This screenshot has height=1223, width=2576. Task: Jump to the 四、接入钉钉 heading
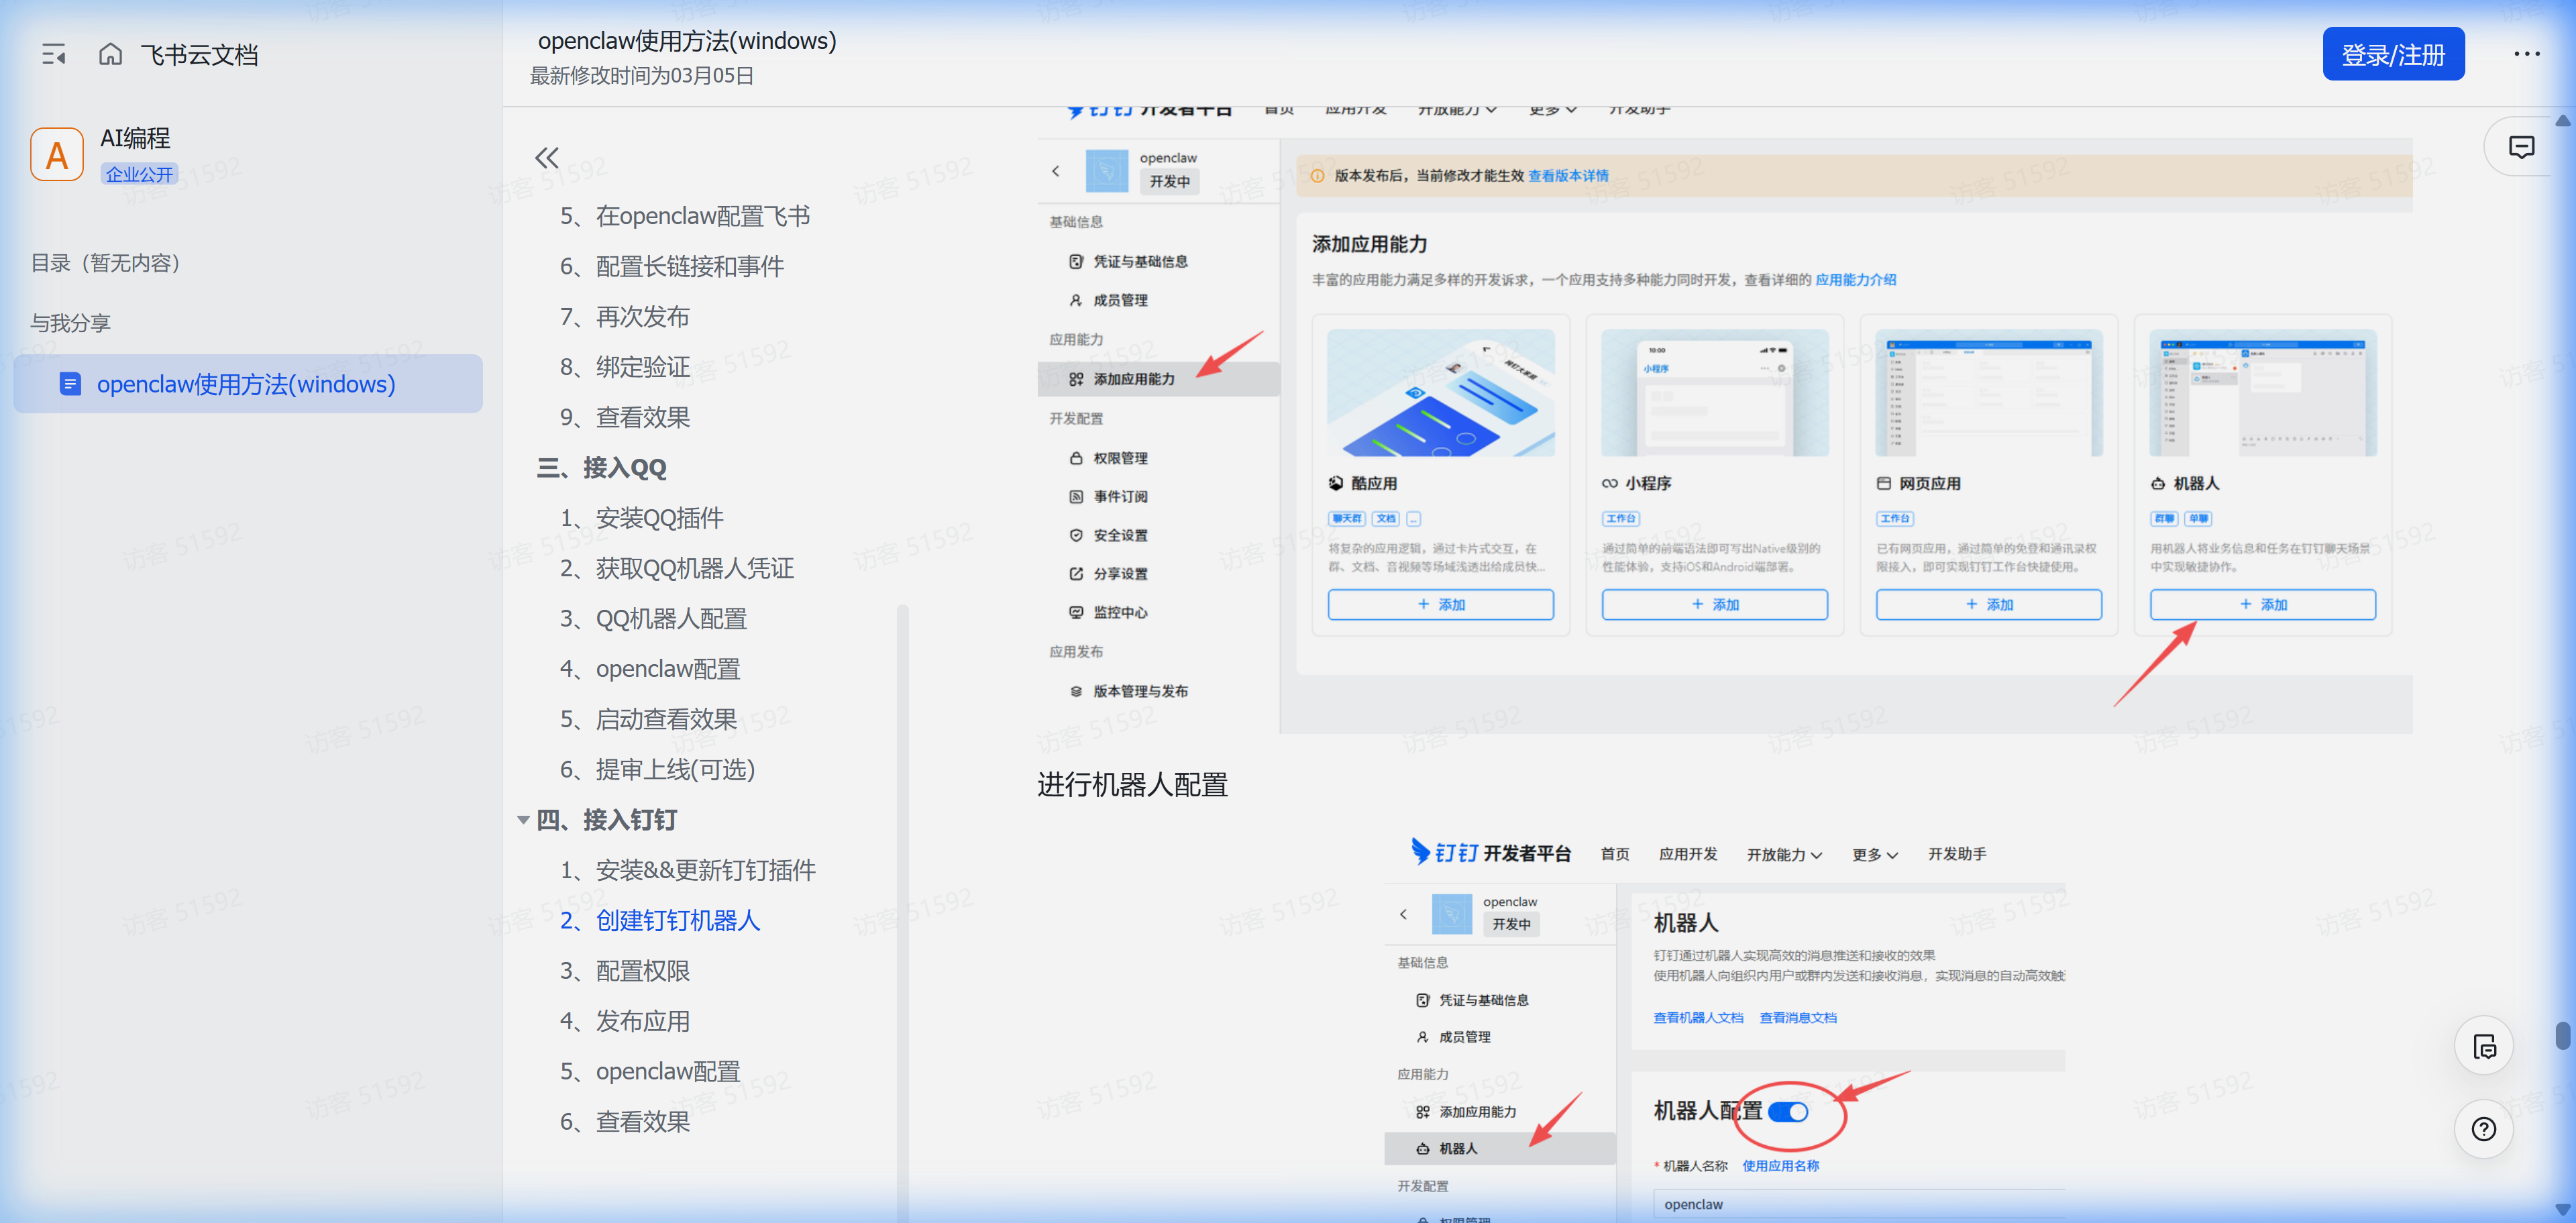[607, 820]
